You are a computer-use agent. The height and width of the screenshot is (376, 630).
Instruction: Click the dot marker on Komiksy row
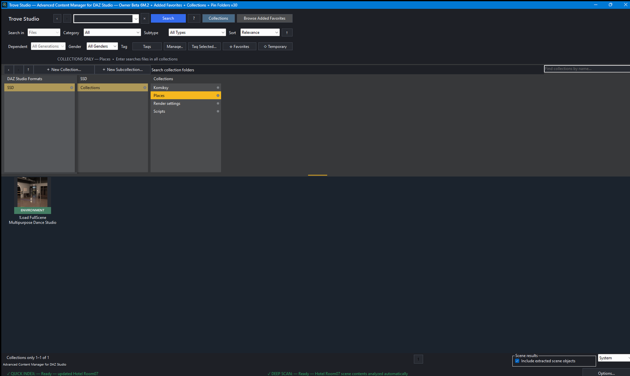coord(218,88)
